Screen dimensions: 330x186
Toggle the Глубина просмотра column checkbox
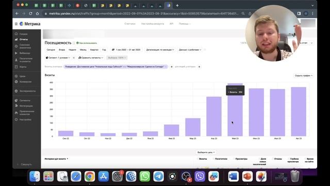289,159
